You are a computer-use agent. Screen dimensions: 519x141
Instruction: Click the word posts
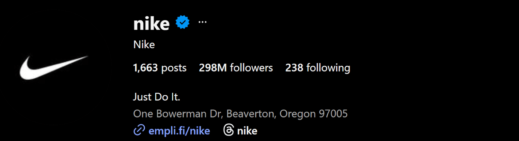(x=174, y=68)
